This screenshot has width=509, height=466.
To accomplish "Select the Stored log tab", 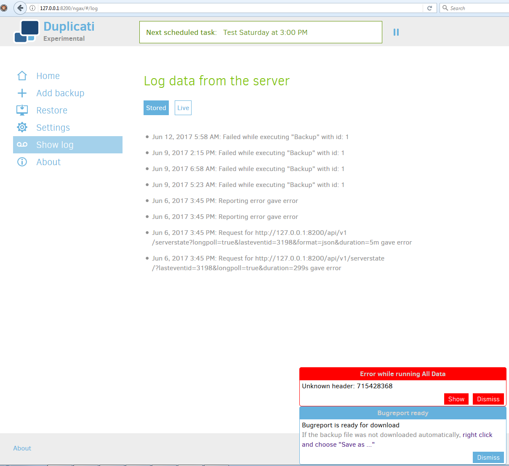I will coord(156,108).
